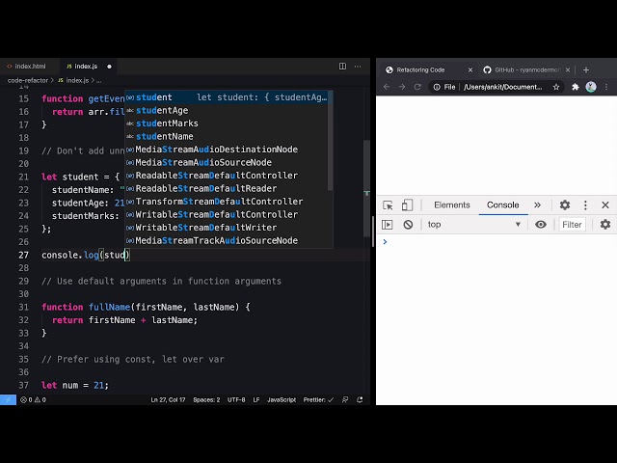This screenshot has width=617, height=463.
Task: Pick WritableStreamDefaultWriter suggestion
Action: [228, 228]
